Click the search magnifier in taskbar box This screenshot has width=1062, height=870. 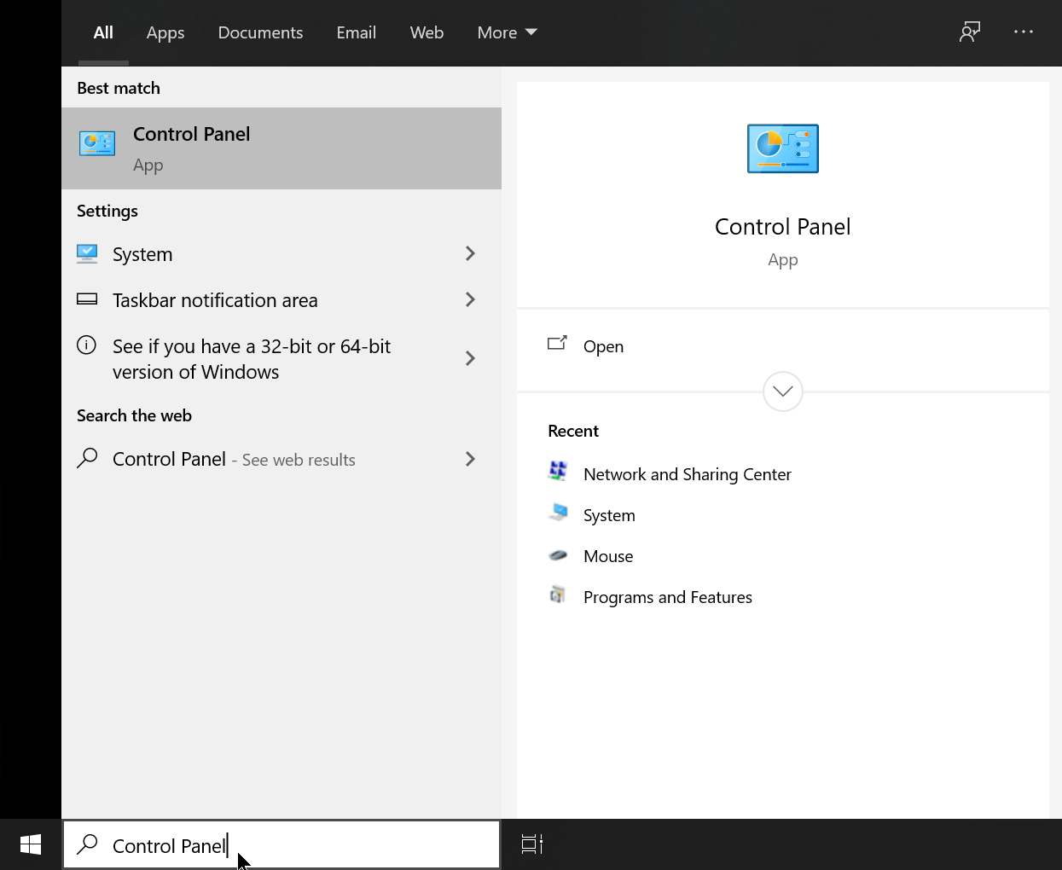click(x=87, y=844)
